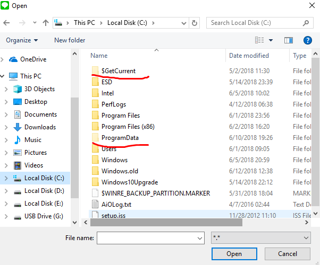Click the 6/10/2018 19:26 date cell
320x265 pixels.
point(251,138)
